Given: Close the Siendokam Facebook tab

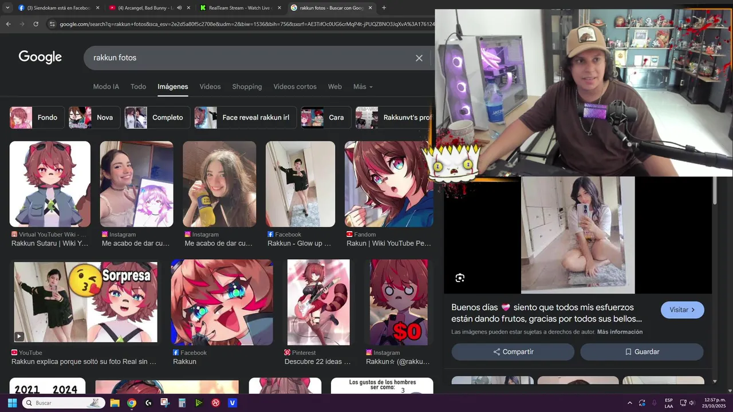Looking at the screenshot, I should (97, 7).
